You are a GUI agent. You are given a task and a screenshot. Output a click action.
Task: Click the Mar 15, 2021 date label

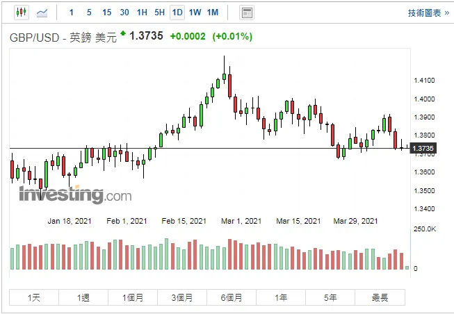pos(298,221)
